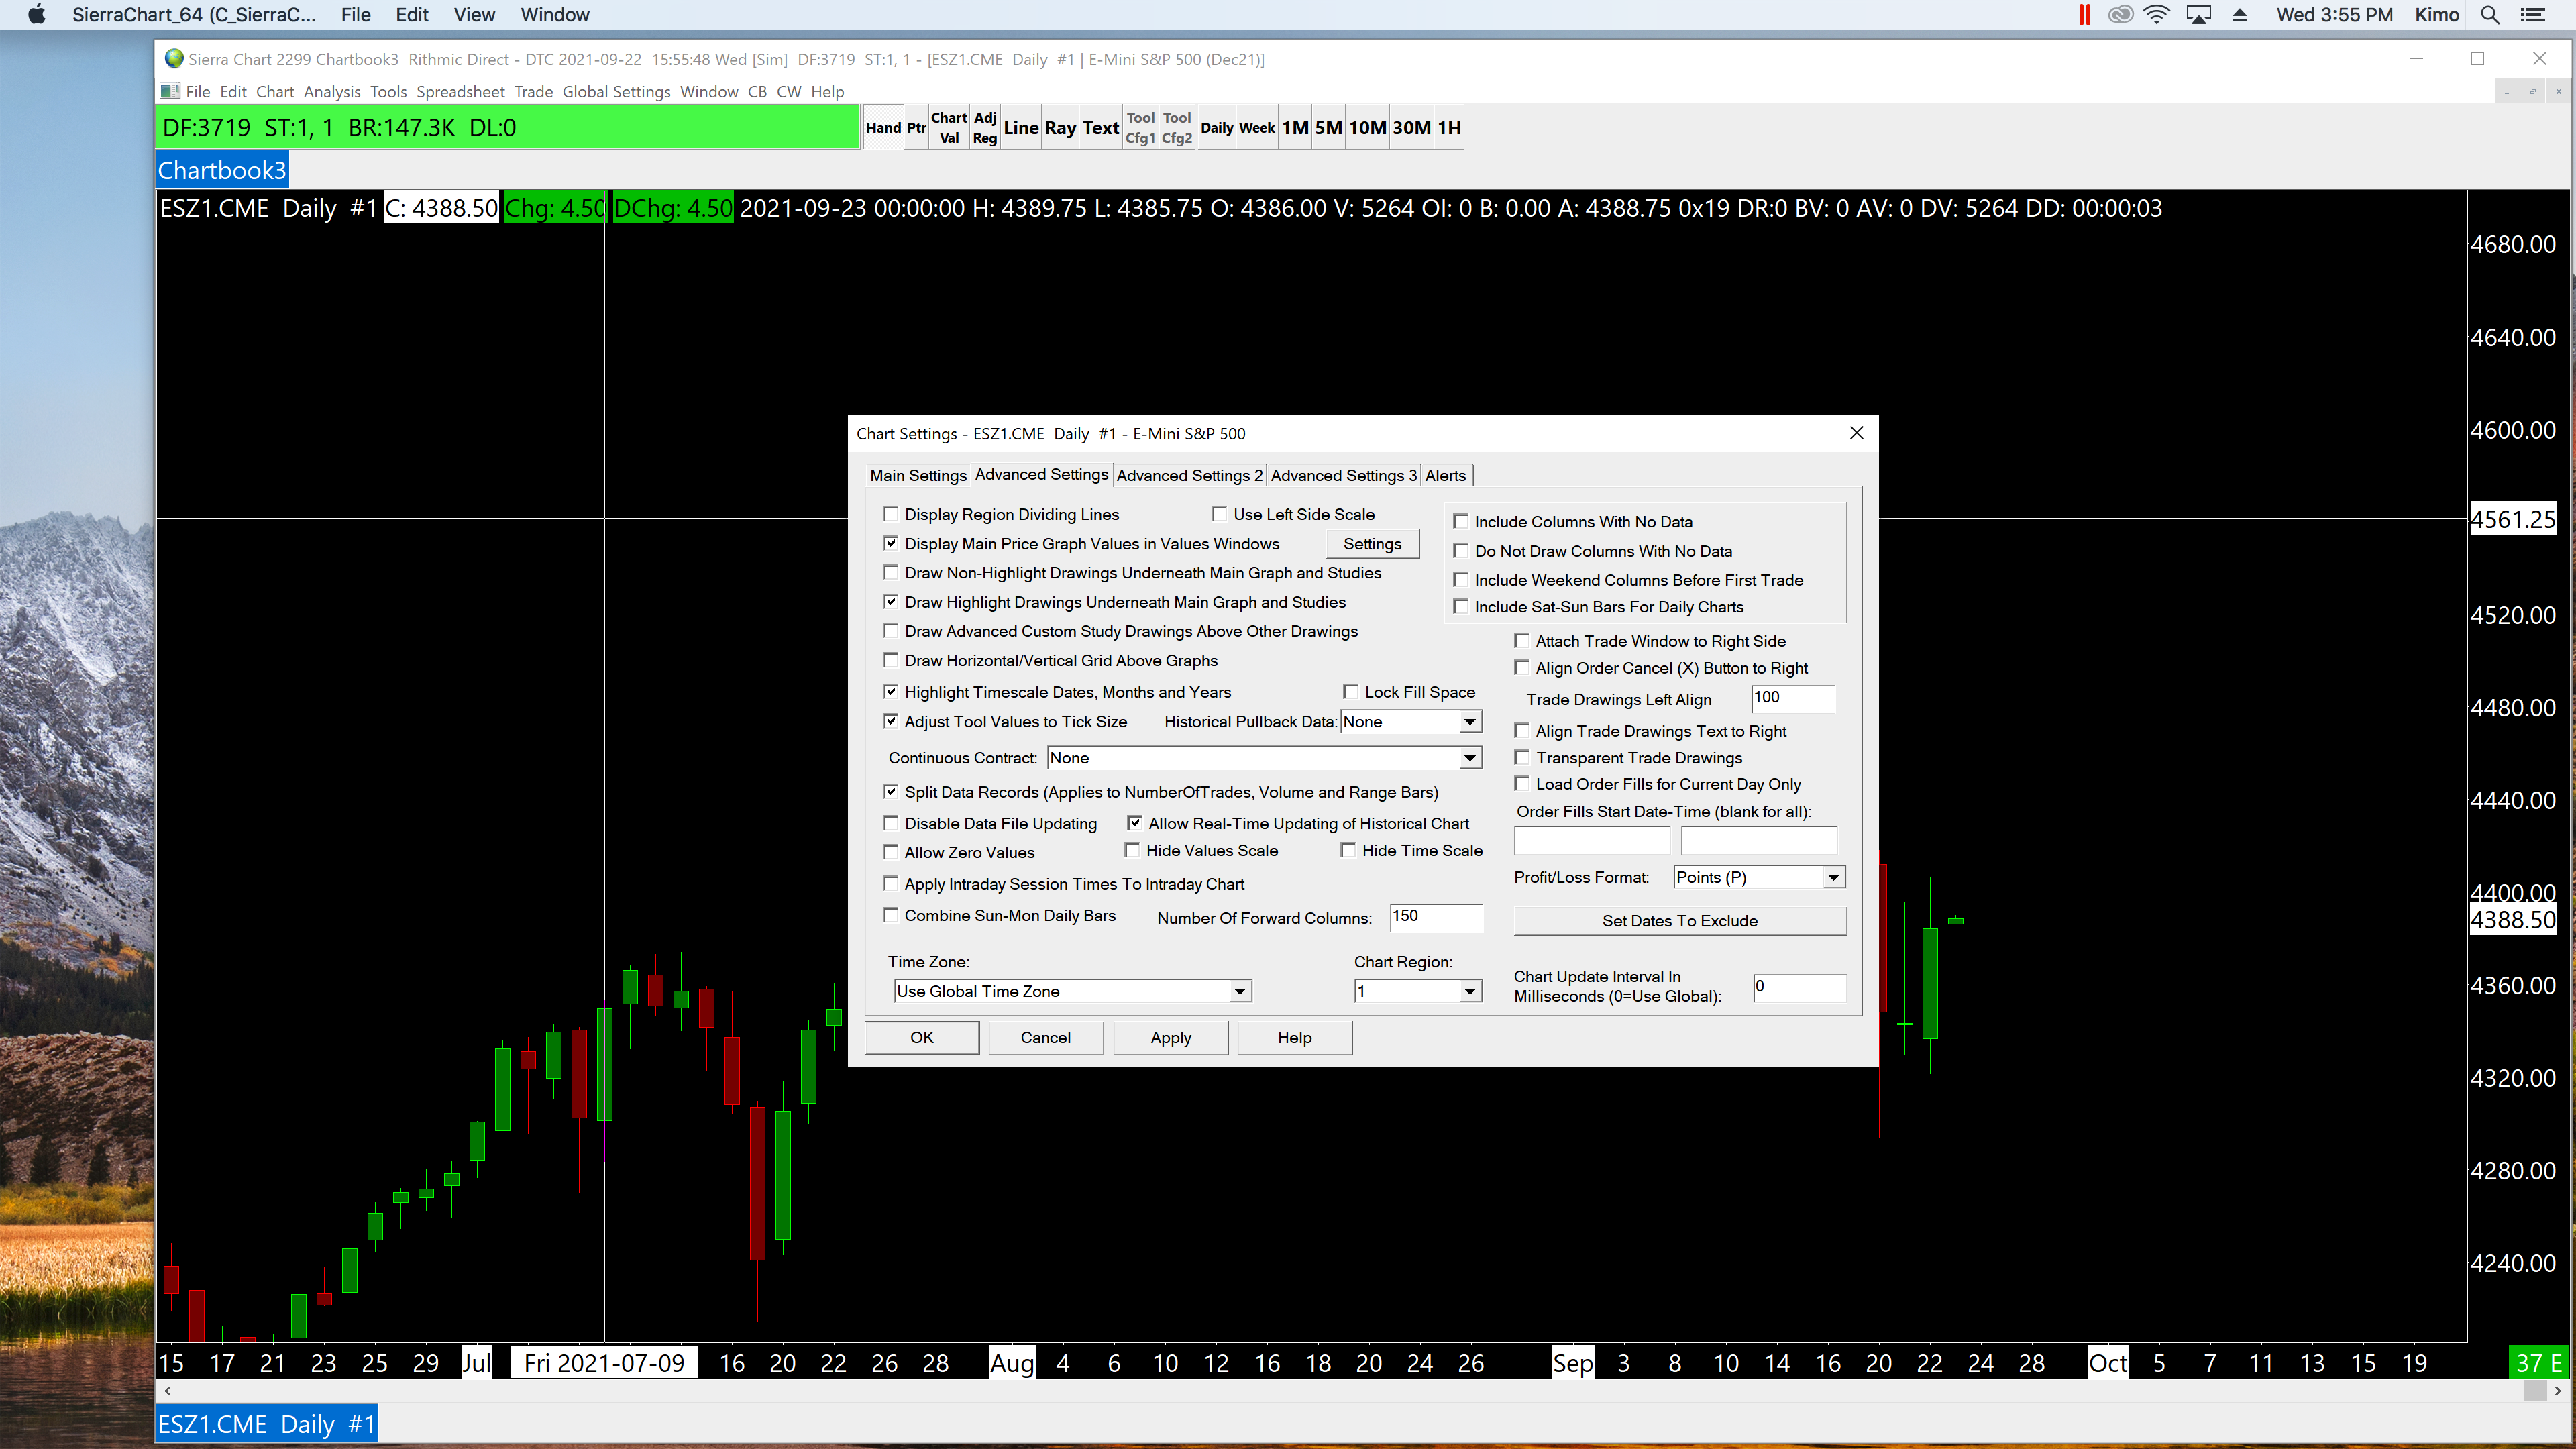The width and height of the screenshot is (2576, 1449).
Task: Click Chart Update Interval milliseconds field
Action: point(1799,987)
